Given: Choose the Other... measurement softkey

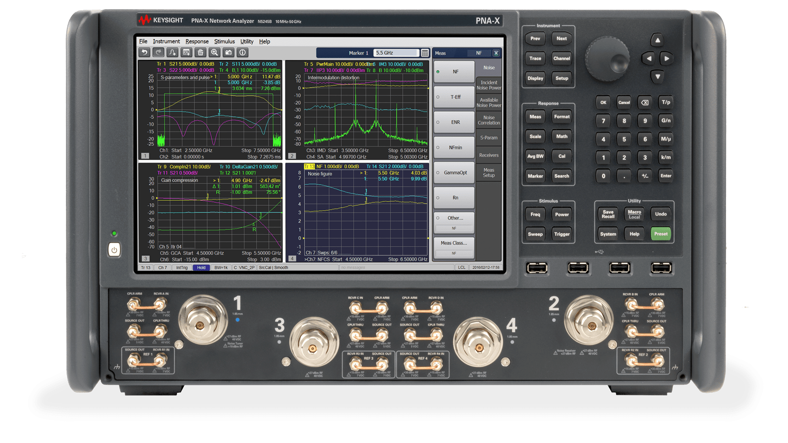Looking at the screenshot, I should coord(454,222).
